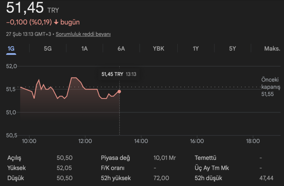Click the F/K oranı row label

[113, 168]
